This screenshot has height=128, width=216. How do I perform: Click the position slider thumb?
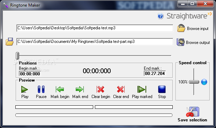click(17, 55)
